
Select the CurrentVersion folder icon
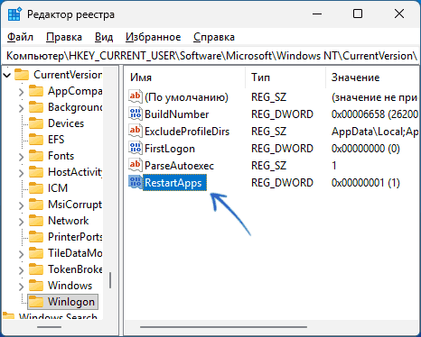coord(22,75)
